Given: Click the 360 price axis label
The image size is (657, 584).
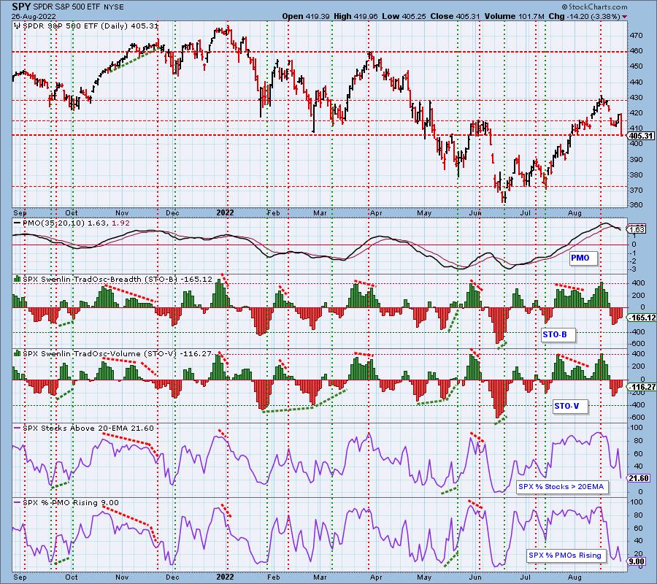Looking at the screenshot, I should click(x=636, y=205).
